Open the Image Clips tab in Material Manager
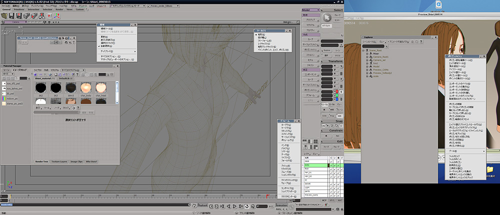Screen dimensions: 500x215 coord(76,161)
